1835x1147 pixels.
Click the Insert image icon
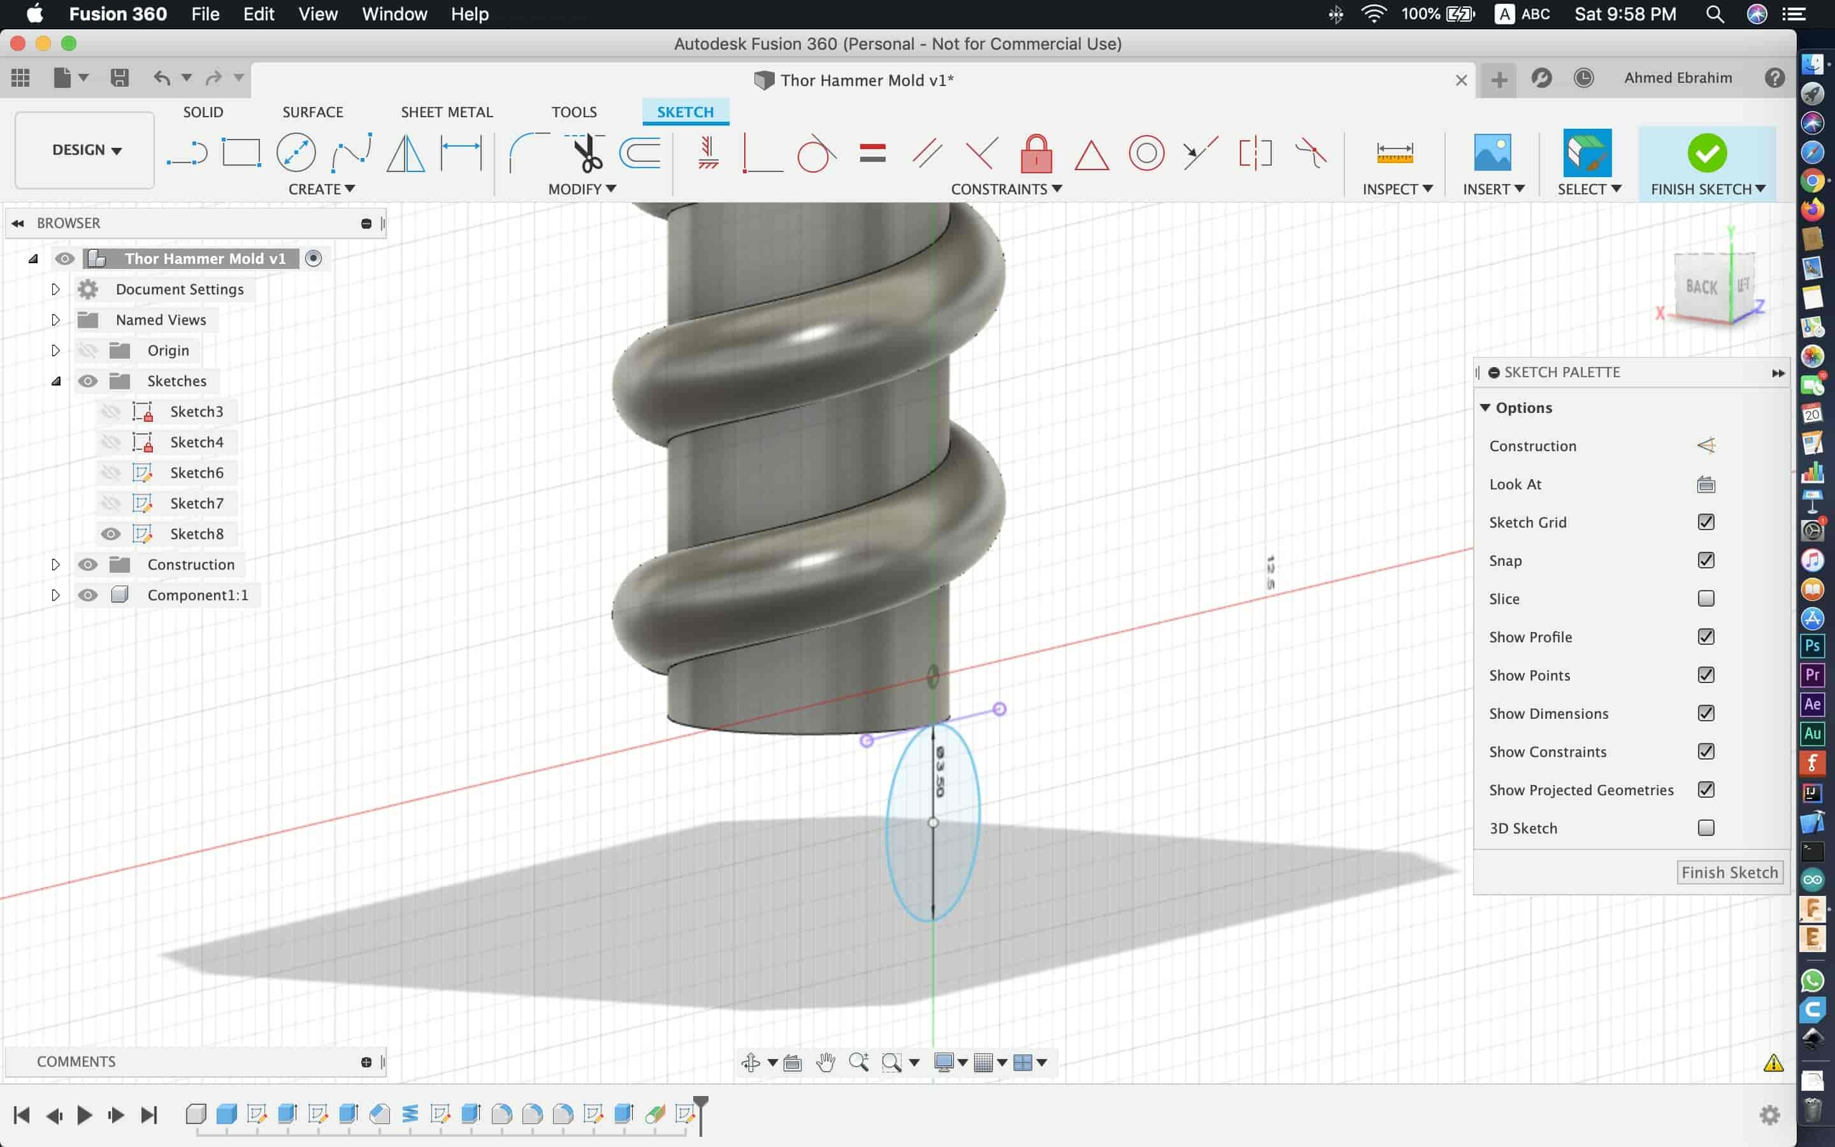(1492, 152)
